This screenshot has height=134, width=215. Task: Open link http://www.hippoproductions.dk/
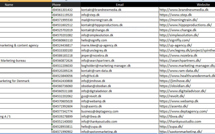[x=186, y=25]
